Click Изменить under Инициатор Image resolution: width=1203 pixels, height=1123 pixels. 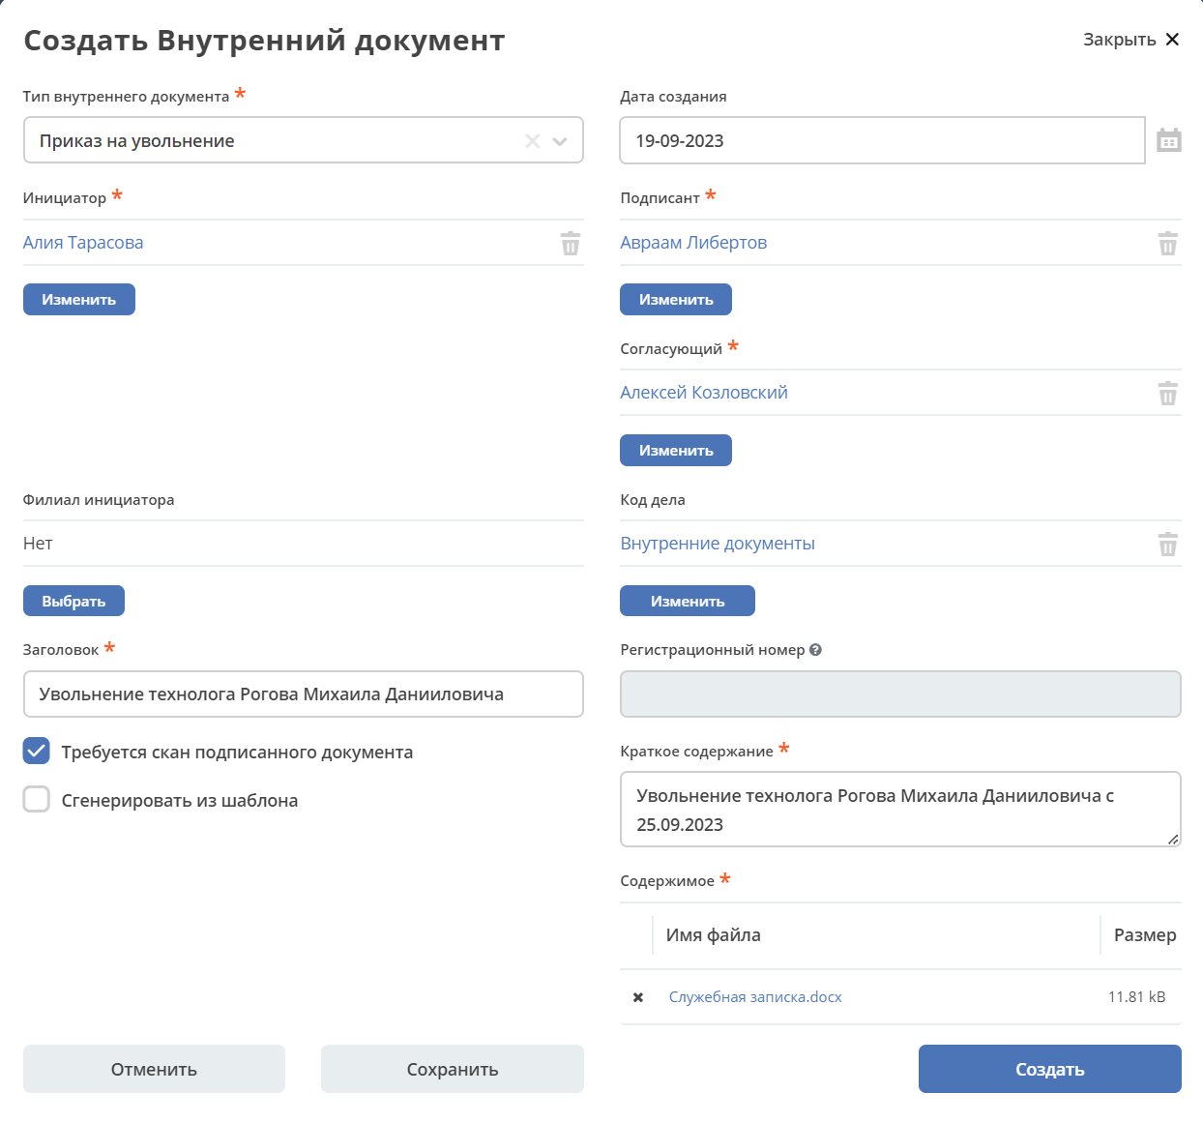click(x=79, y=299)
